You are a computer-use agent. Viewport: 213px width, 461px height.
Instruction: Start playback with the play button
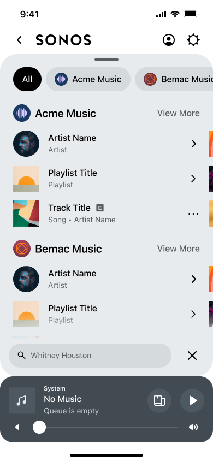coord(192,400)
